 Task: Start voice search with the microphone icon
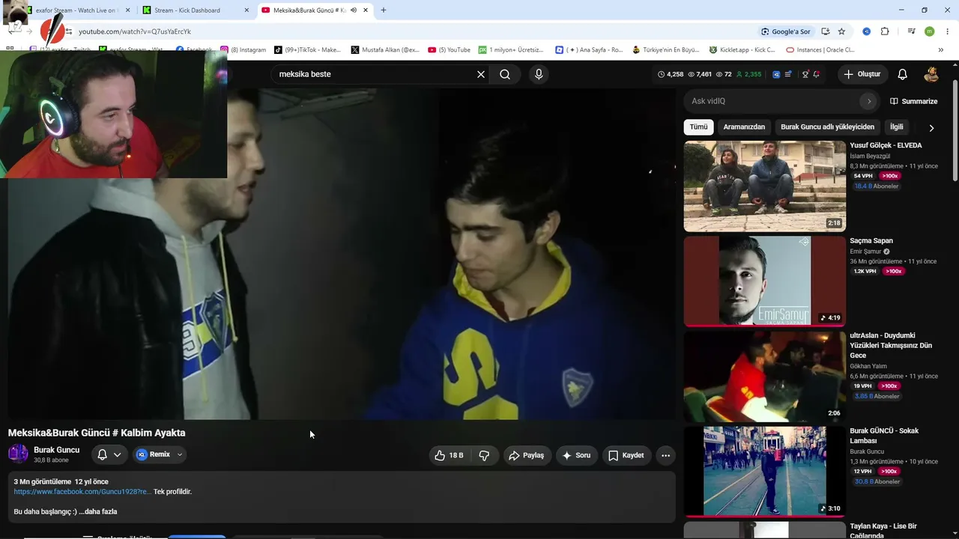[x=539, y=74]
